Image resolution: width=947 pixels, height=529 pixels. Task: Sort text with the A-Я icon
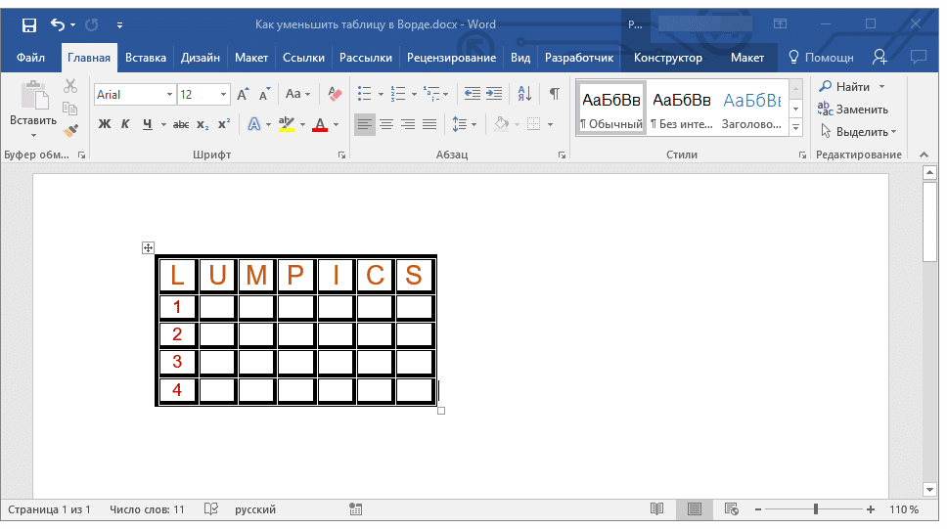[524, 94]
